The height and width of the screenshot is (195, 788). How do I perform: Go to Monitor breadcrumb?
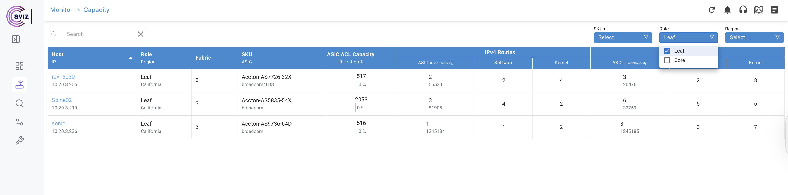(61, 10)
